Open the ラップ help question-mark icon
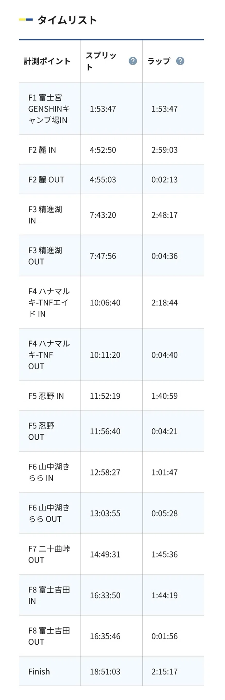Viewport: 225px width, 700px height. point(180,61)
